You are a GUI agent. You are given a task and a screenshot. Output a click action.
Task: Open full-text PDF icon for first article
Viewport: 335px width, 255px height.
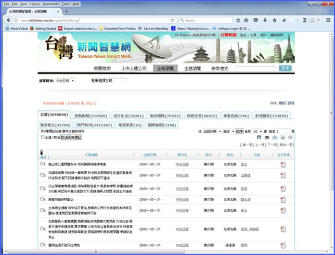(283, 164)
